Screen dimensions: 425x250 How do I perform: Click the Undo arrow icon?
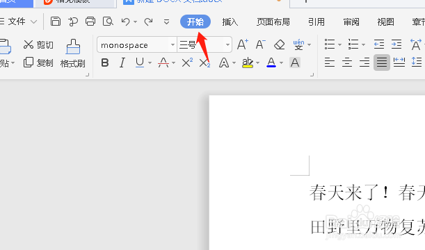click(125, 22)
